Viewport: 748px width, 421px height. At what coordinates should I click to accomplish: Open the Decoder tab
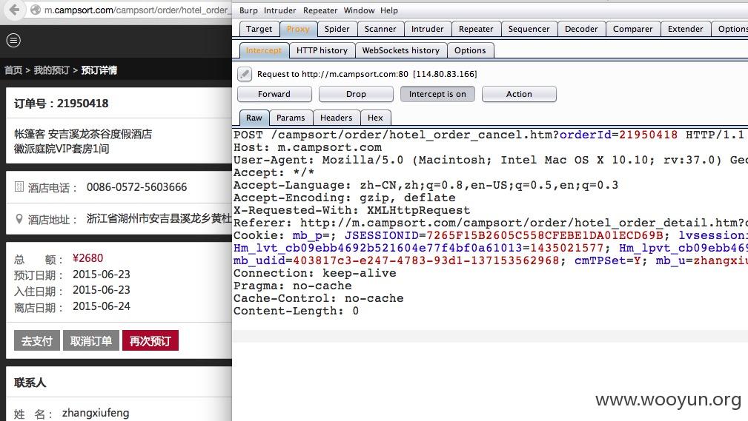pyautogui.click(x=581, y=29)
